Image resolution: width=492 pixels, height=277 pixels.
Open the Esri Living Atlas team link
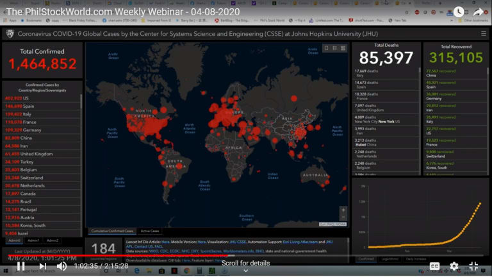[300, 242]
